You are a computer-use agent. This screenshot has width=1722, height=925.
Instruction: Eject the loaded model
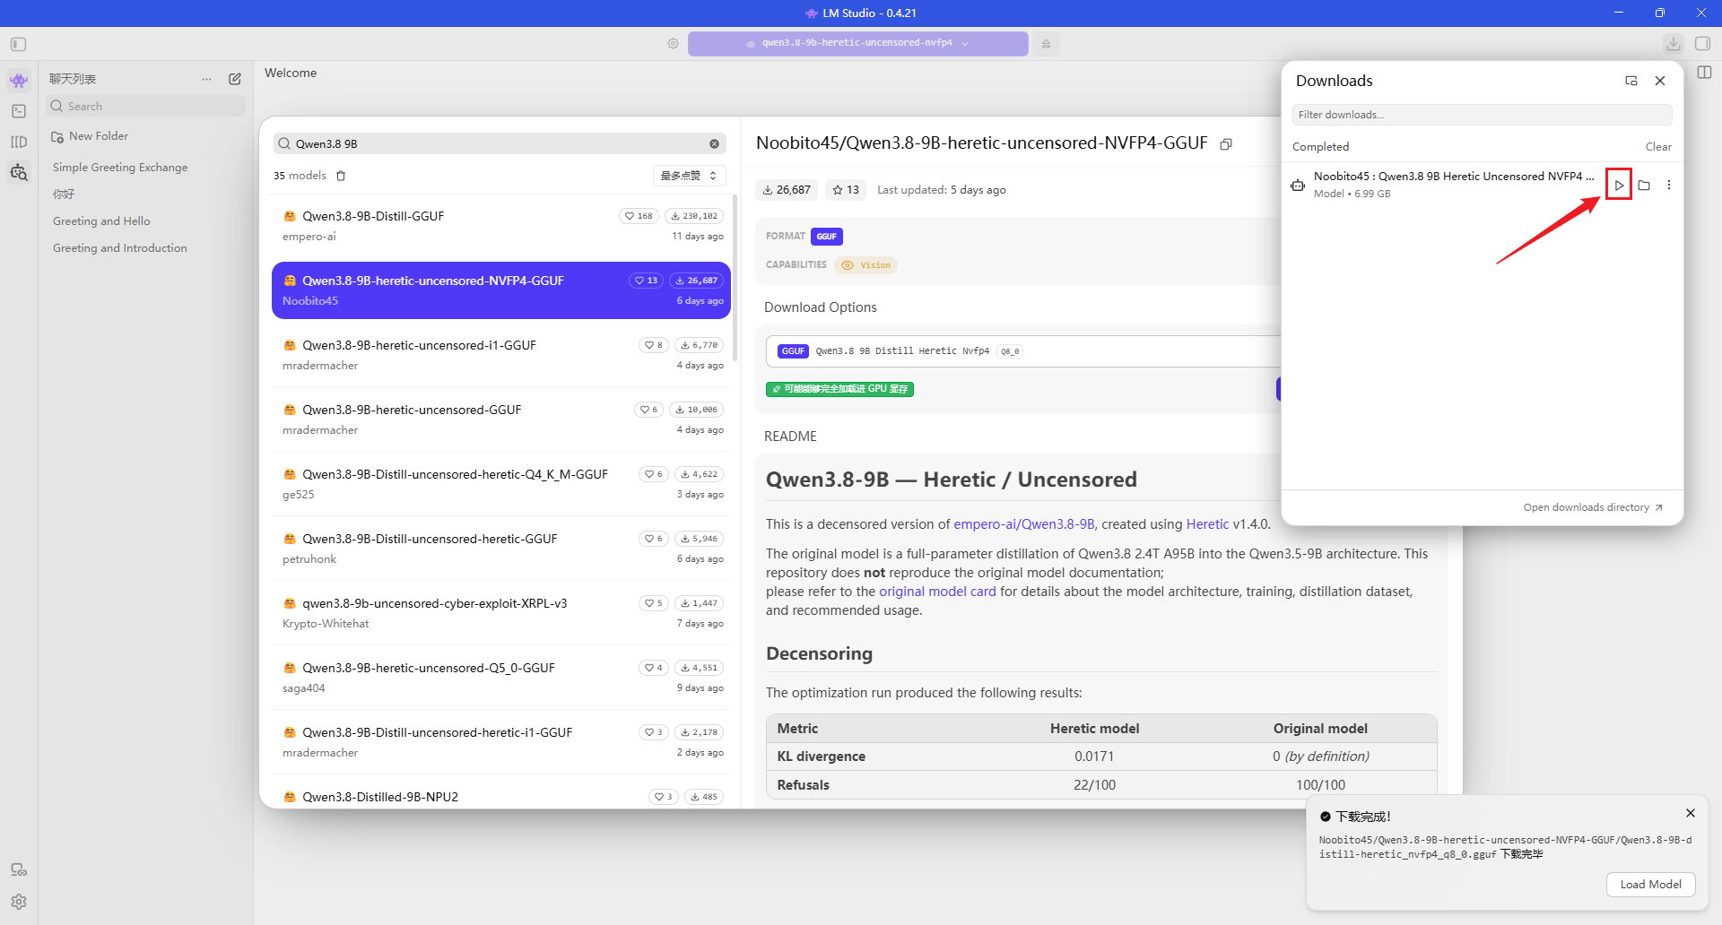(1046, 43)
